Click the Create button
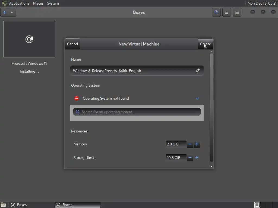The image size is (278, 208). coord(205,44)
